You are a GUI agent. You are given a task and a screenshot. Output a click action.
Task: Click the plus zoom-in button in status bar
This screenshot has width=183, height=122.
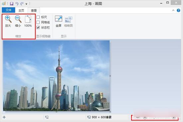tap(174, 118)
